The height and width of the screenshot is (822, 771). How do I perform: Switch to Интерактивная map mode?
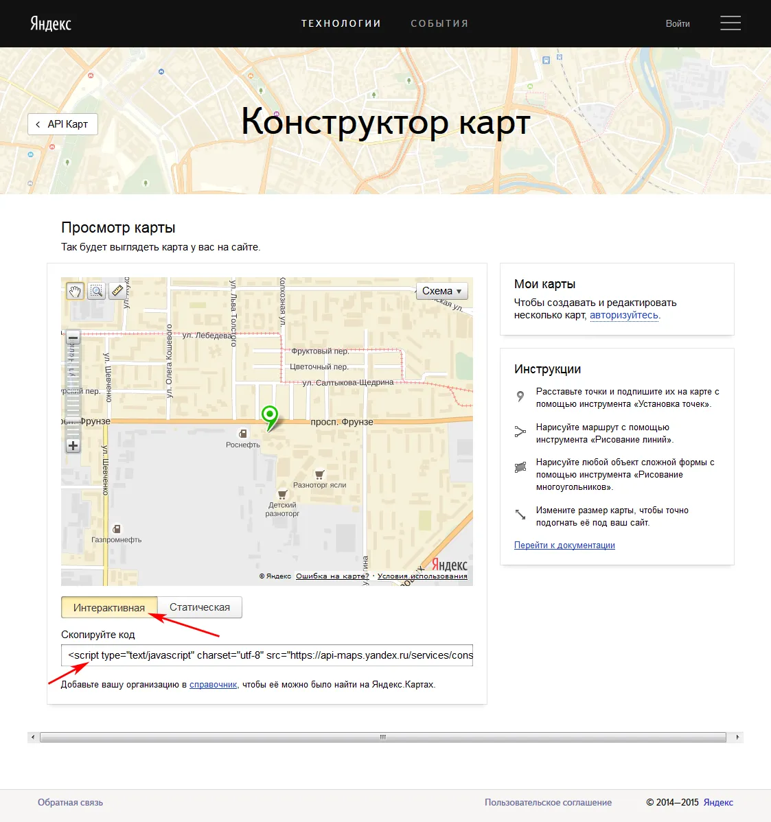tap(109, 608)
